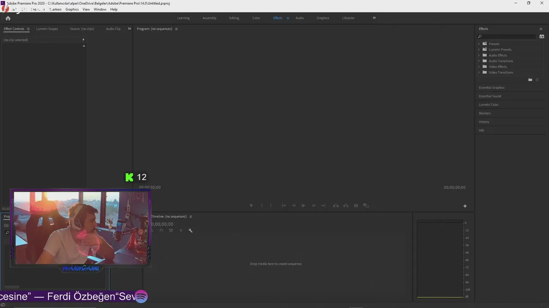Screen dimensions: 549x308
Task: Open the Window menu
Action: [100, 9]
